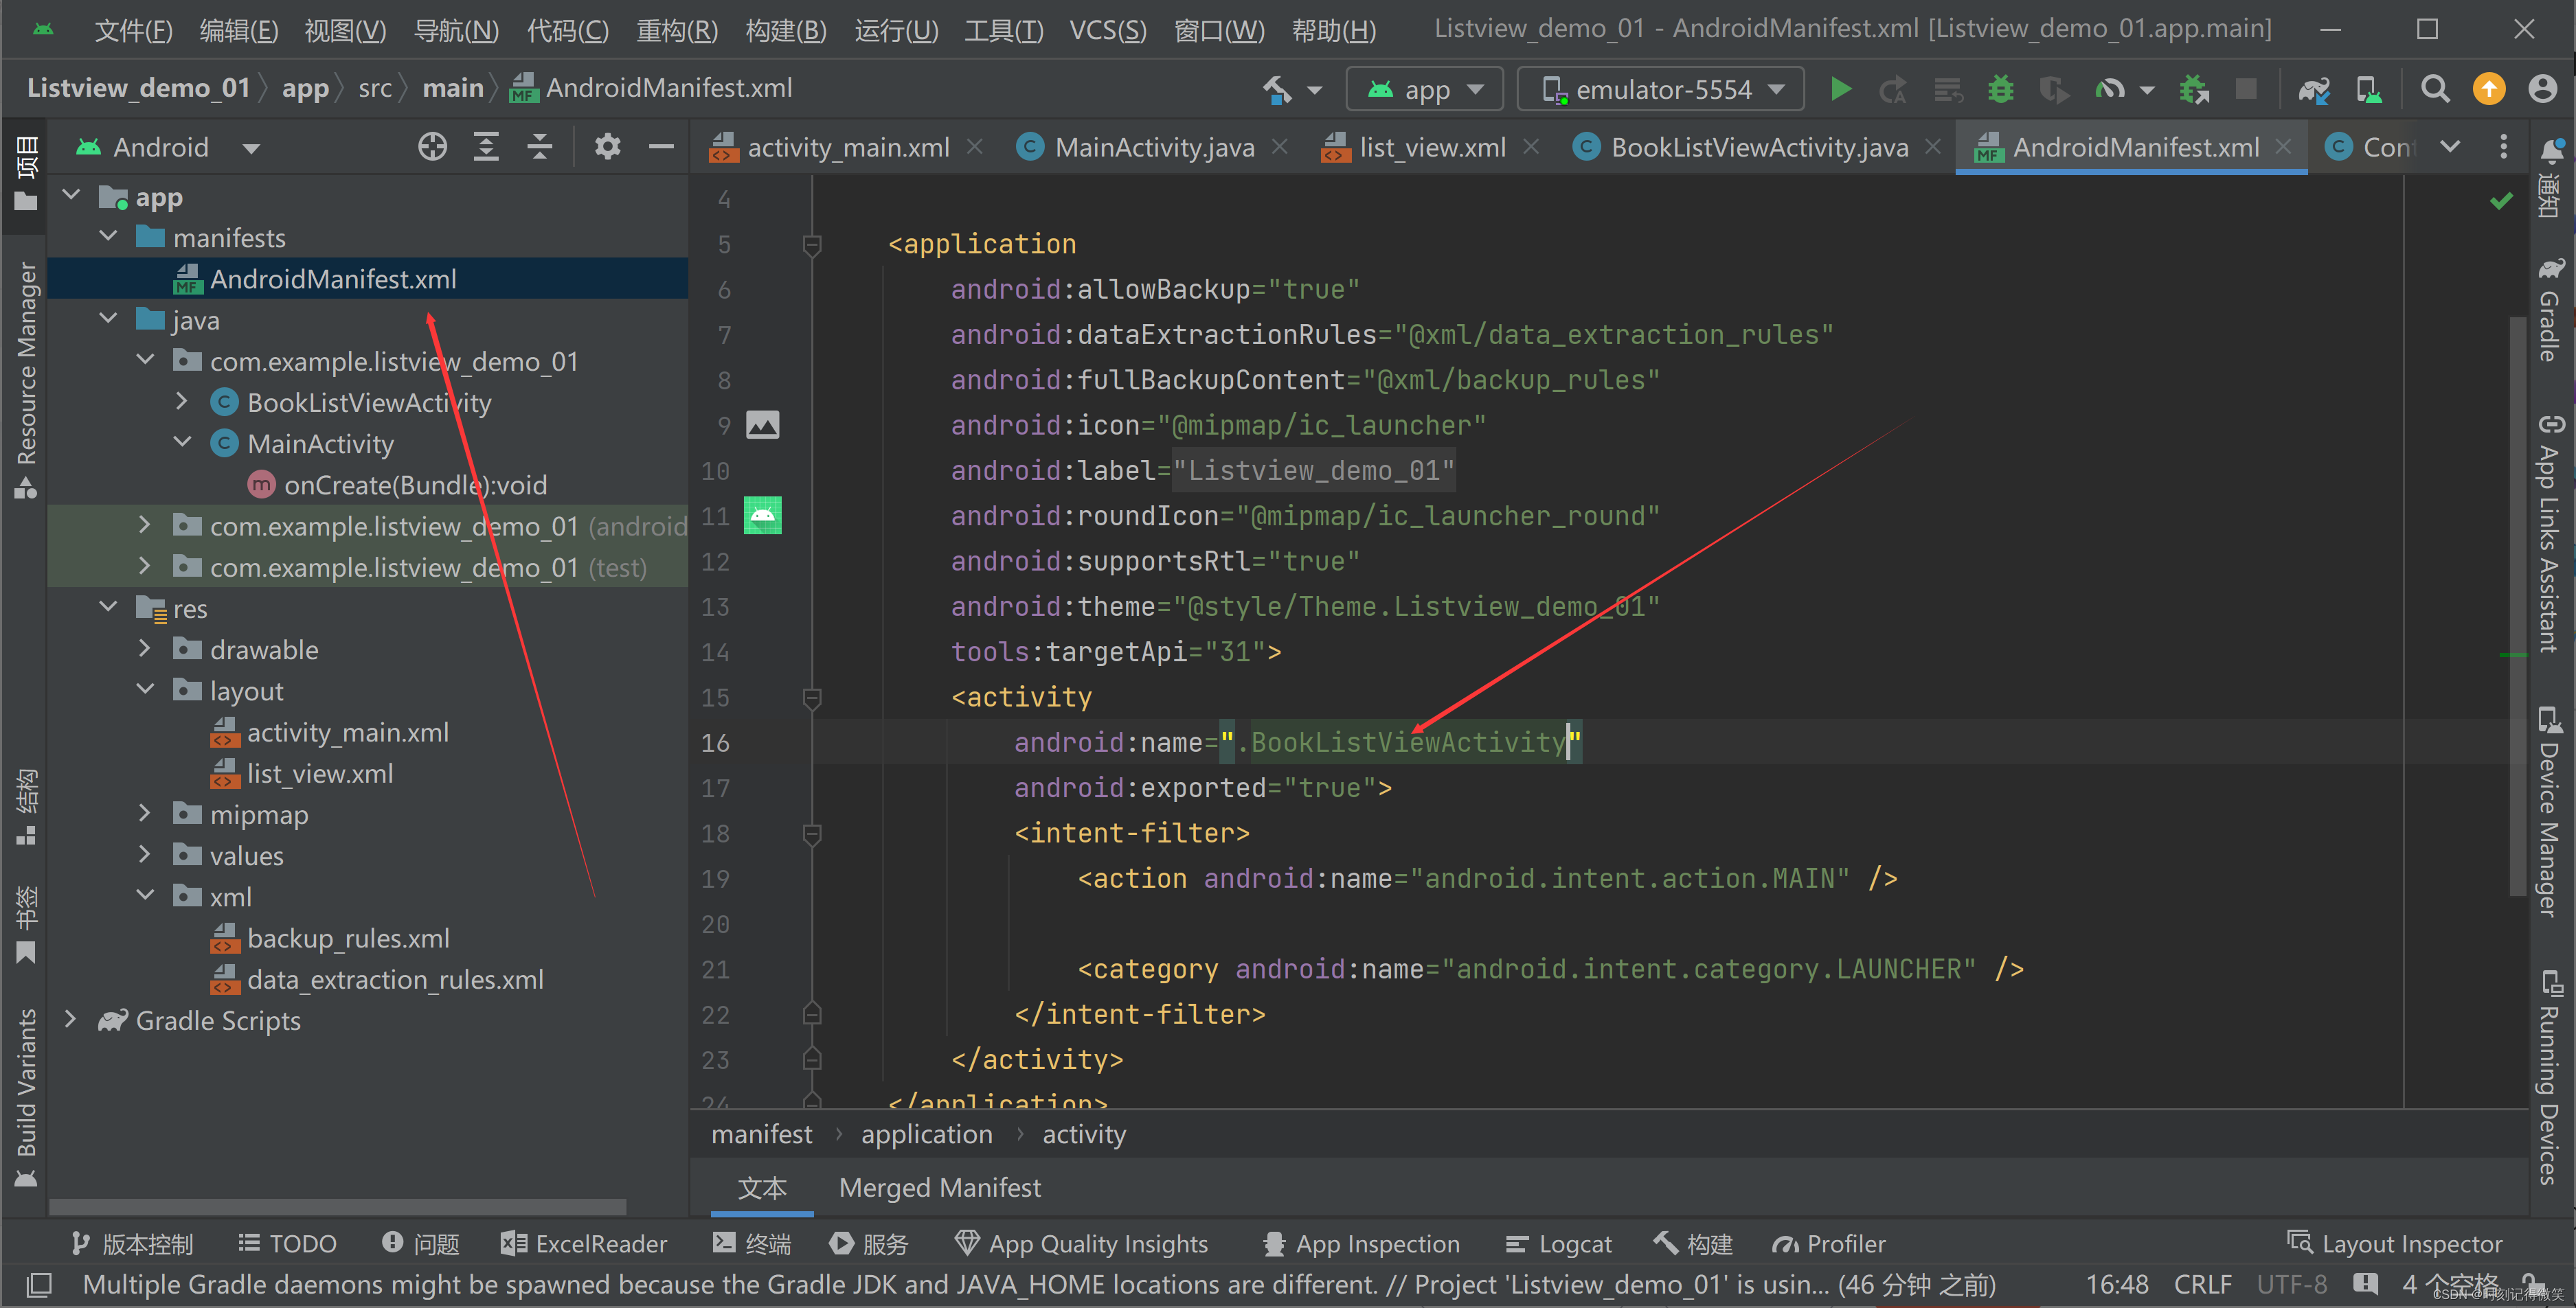Viewport: 2576px width, 1308px height.
Task: Open the 文件(F) menu
Action: [134, 30]
